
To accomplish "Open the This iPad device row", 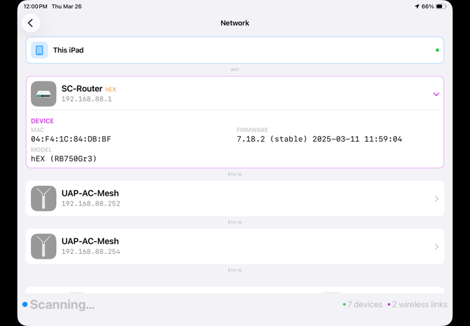I will [235, 50].
